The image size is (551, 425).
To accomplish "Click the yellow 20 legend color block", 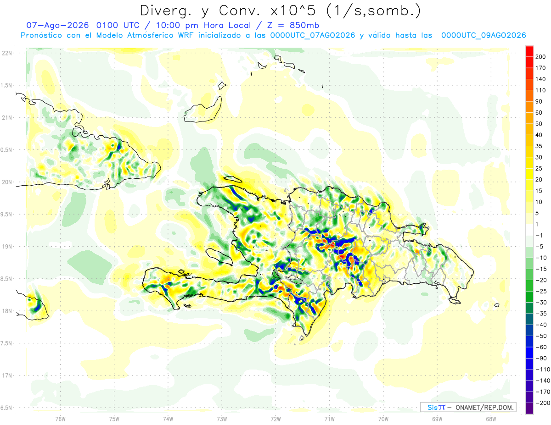I will click(x=529, y=174).
